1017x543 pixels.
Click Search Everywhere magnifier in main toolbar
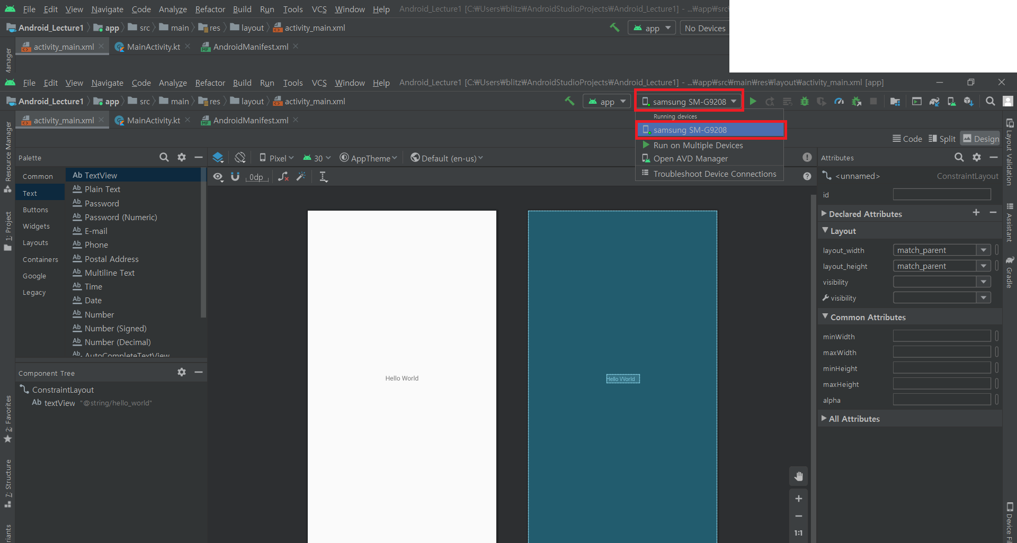(x=990, y=101)
